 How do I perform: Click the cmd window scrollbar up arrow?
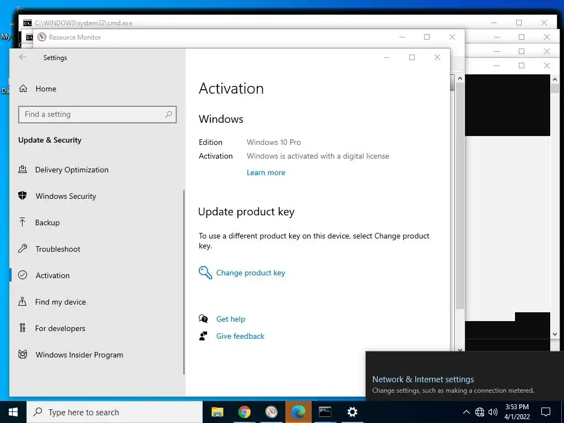pyautogui.click(x=555, y=79)
